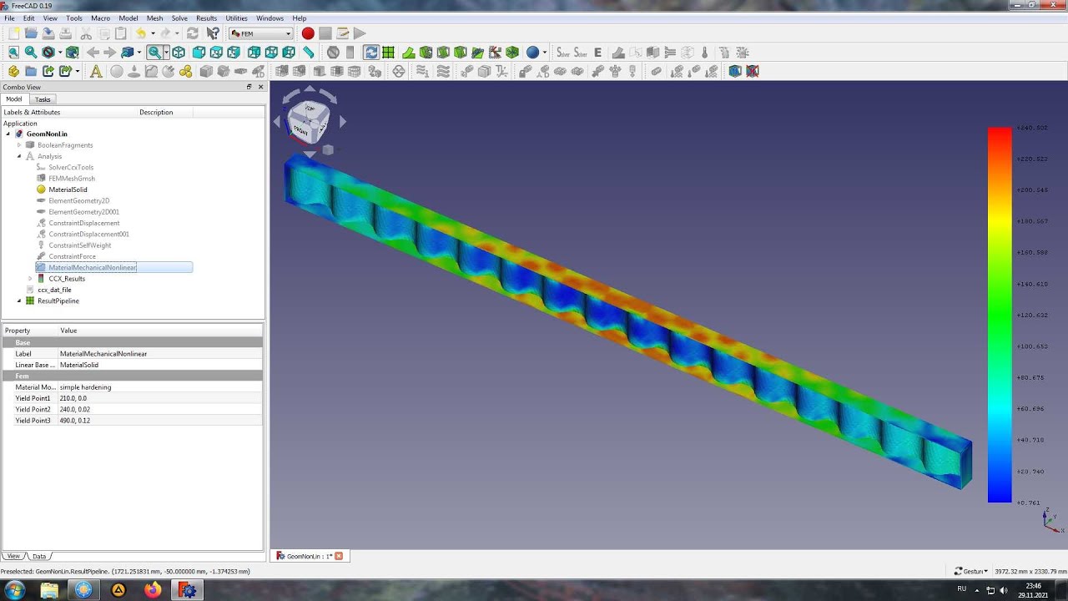Image resolution: width=1068 pixels, height=601 pixels.
Task: Float the Combo View panel button
Action: click(249, 87)
